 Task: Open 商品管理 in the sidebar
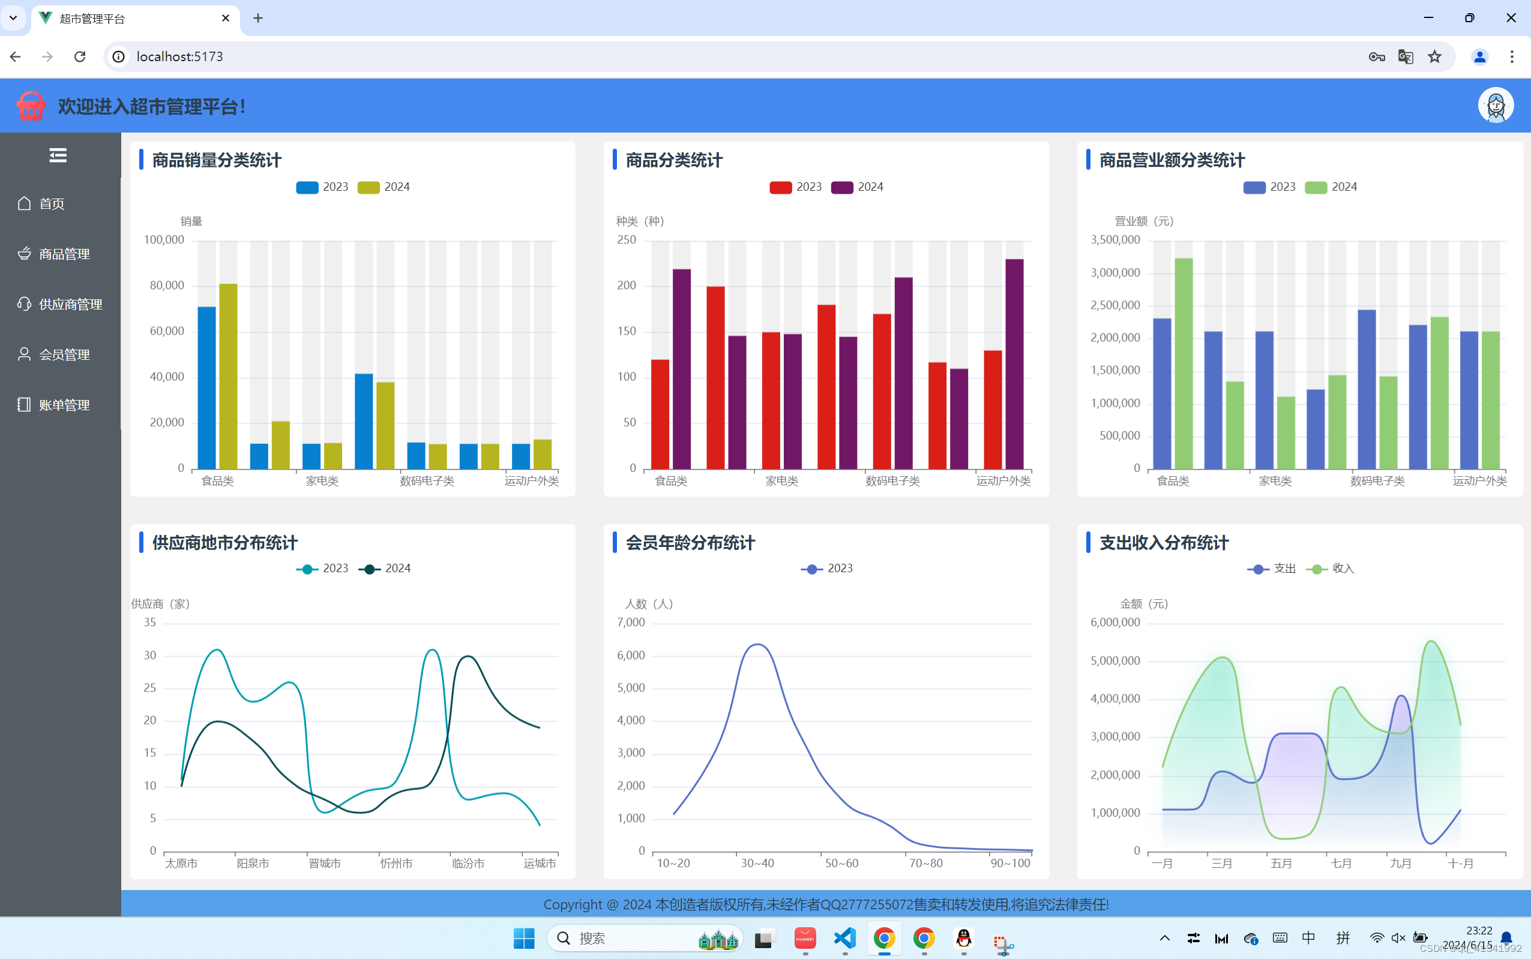click(60, 254)
